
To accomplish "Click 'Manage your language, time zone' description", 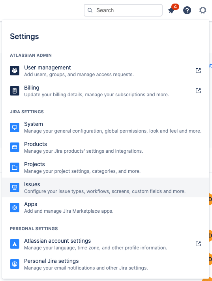I will (96, 248).
